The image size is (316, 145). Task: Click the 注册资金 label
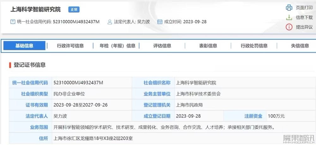253,116
